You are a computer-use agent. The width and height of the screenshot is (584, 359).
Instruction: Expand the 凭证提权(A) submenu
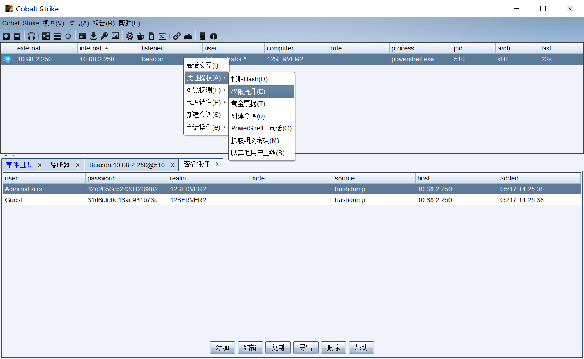click(x=206, y=78)
